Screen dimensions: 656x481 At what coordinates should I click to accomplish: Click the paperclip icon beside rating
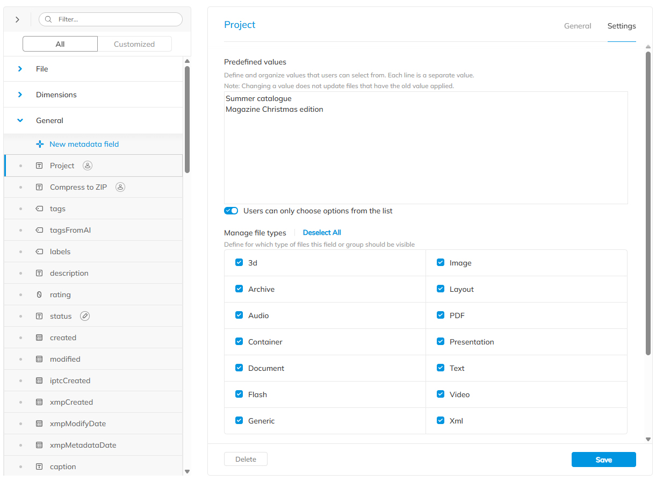tap(39, 295)
